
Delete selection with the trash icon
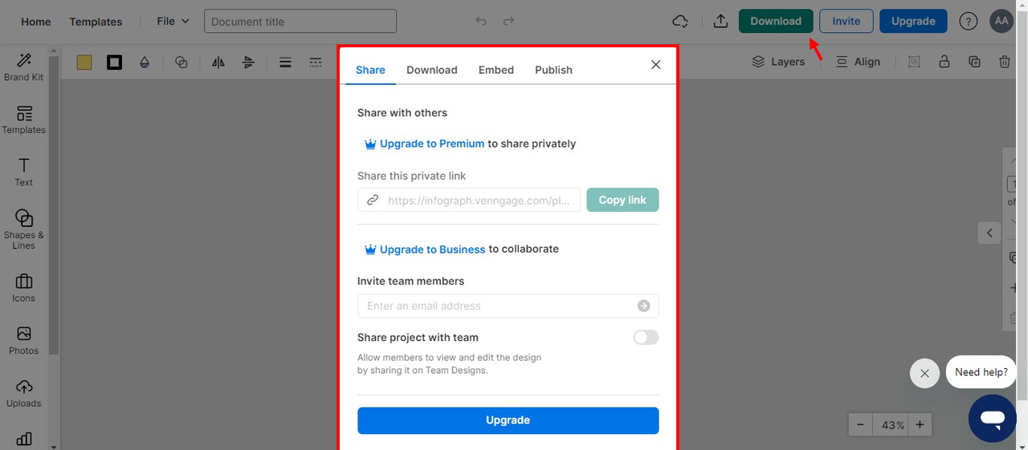pos(1005,62)
